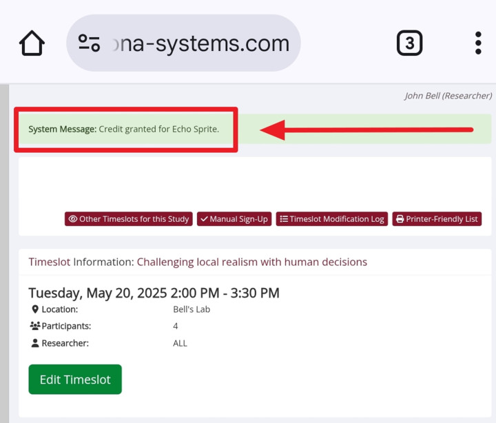Open site settings icon in address bar
Screen dimensions: 496x423
(x=89, y=43)
